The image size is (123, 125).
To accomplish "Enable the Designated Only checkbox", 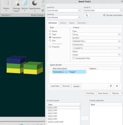I will 74,58.
